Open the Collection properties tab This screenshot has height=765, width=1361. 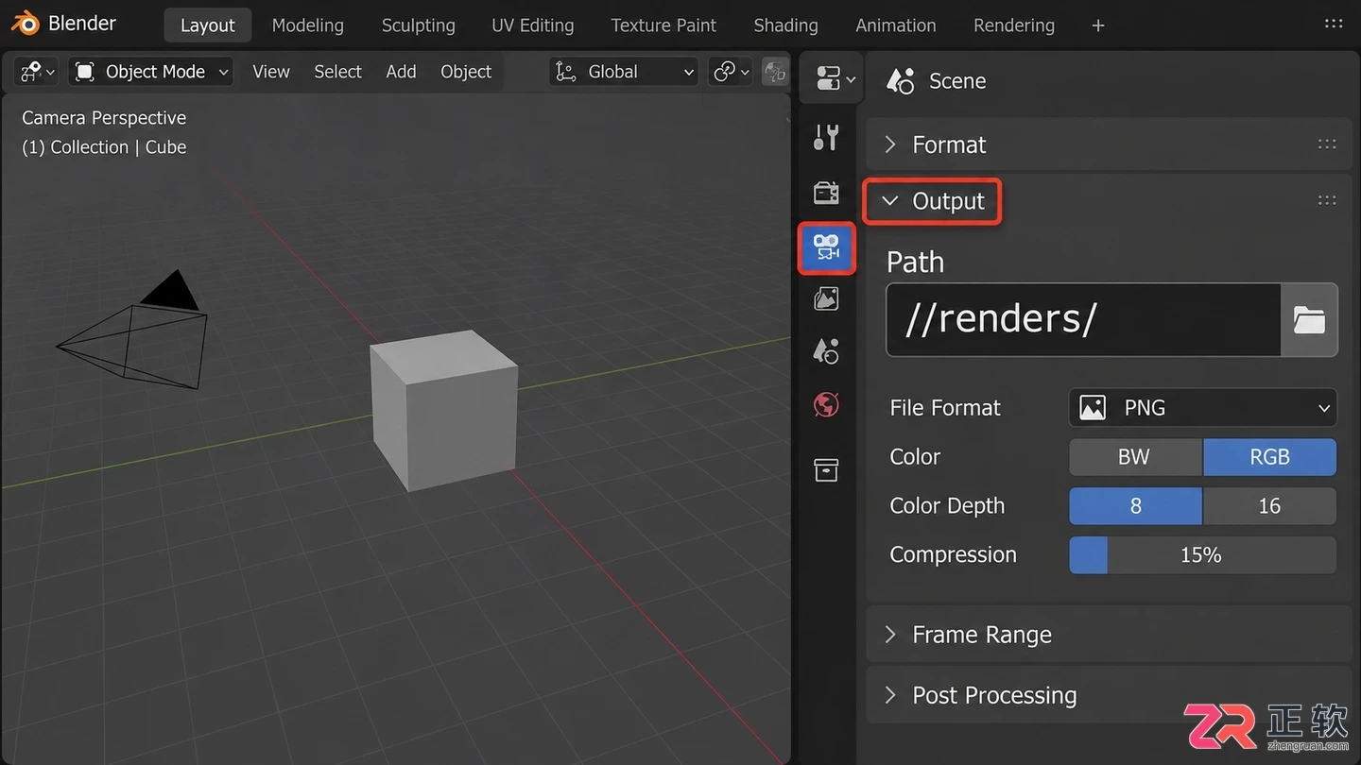pyautogui.click(x=826, y=469)
